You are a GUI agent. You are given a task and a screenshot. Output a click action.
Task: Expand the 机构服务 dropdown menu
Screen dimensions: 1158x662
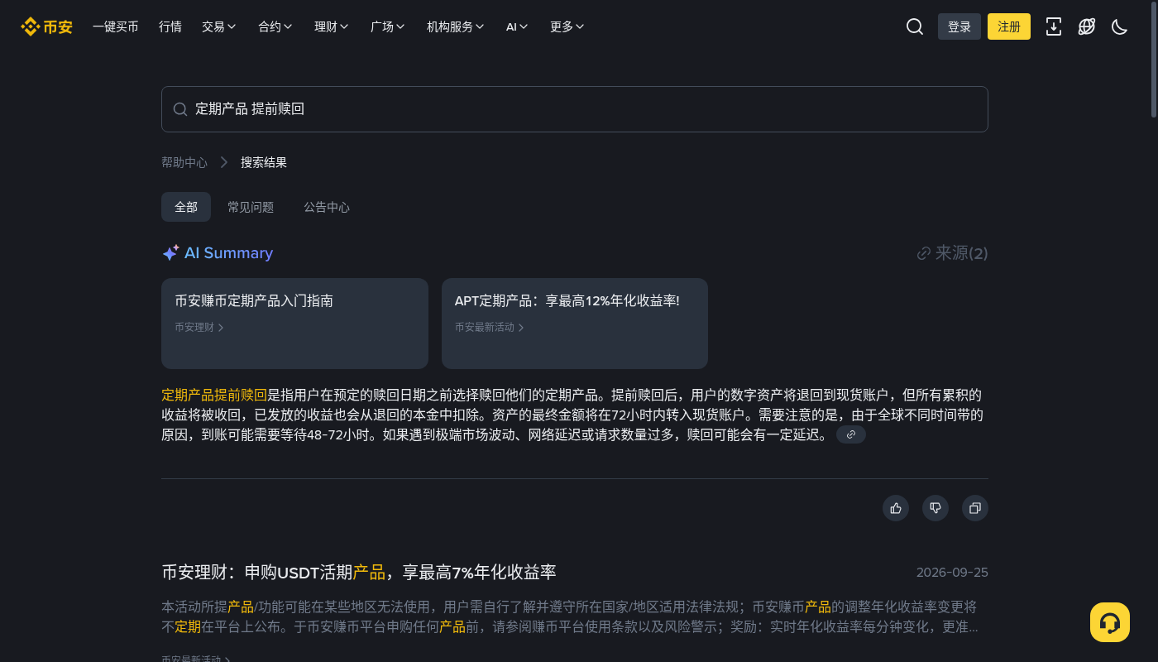pyautogui.click(x=456, y=26)
